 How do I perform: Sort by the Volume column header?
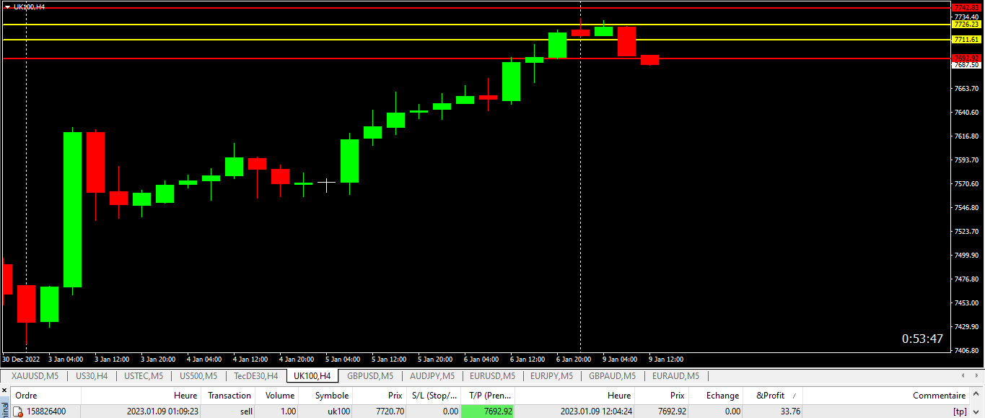tap(277, 396)
